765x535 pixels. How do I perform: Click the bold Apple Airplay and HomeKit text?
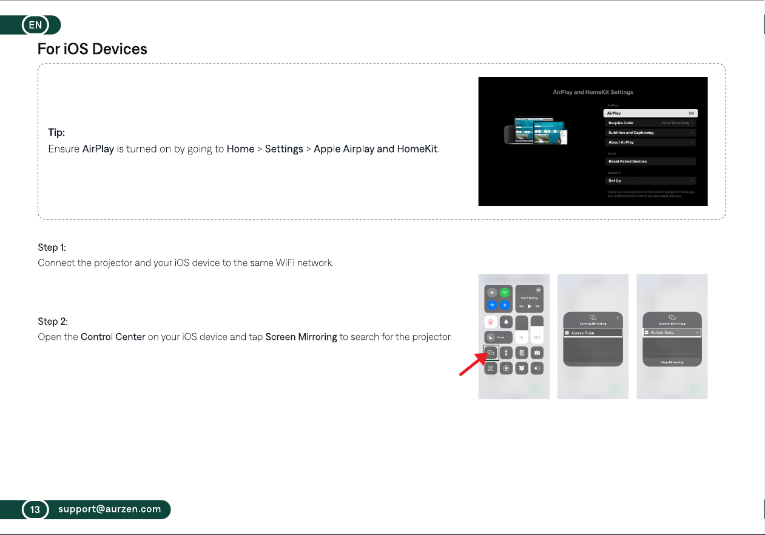pos(376,149)
